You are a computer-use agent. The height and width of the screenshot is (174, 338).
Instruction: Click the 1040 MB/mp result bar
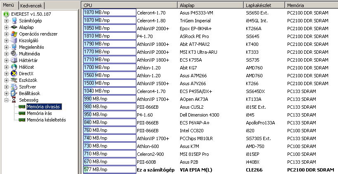109,91
